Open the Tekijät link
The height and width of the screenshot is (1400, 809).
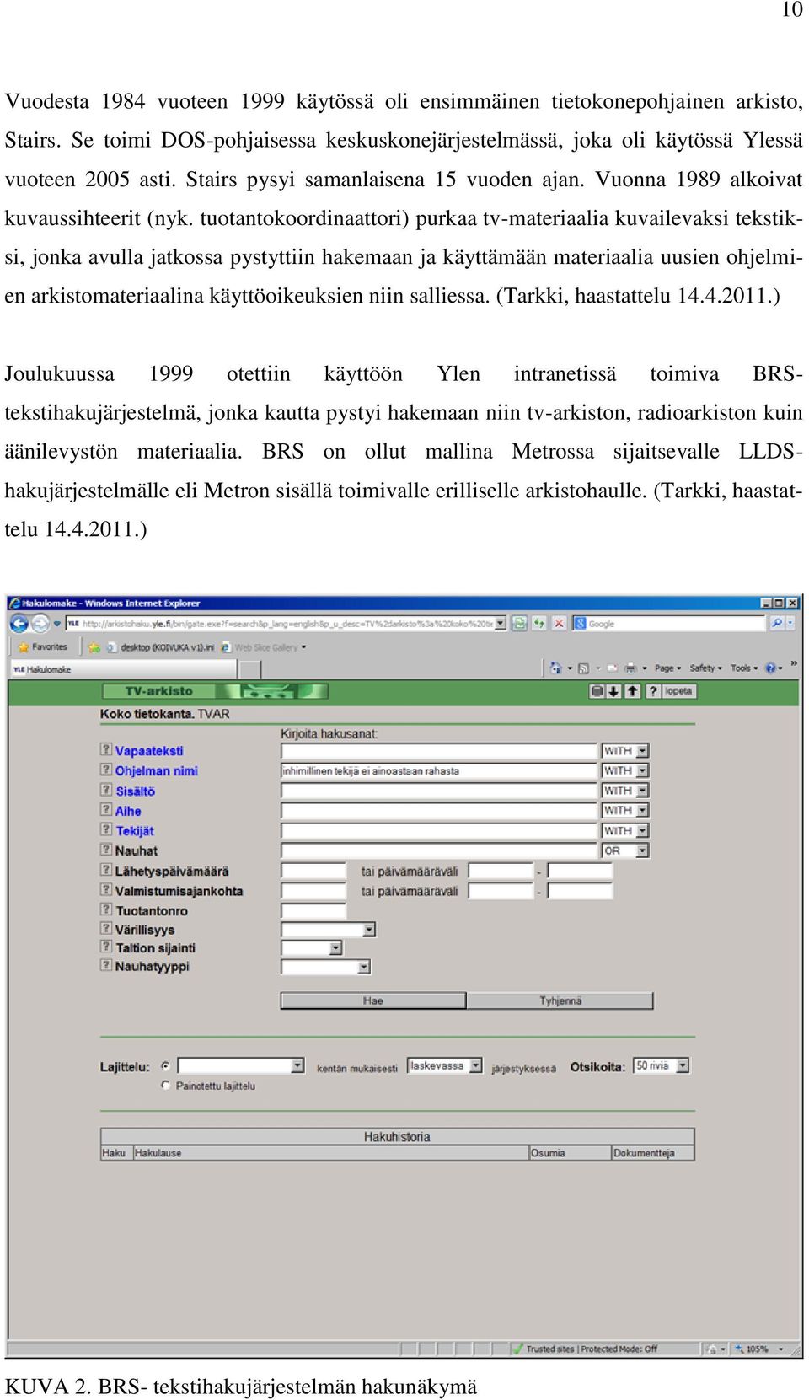pos(135,831)
